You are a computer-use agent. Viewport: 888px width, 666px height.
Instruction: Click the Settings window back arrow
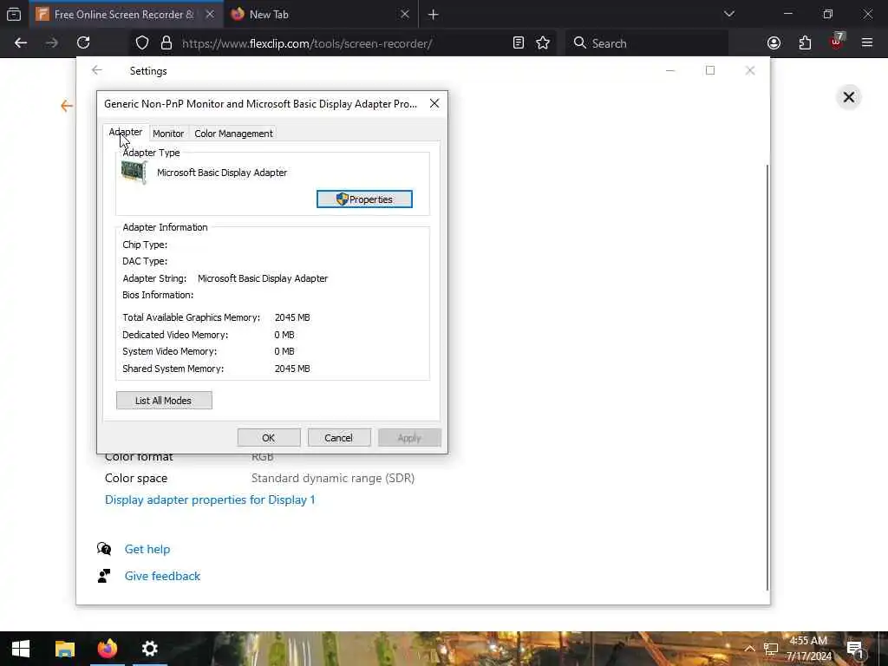97,70
